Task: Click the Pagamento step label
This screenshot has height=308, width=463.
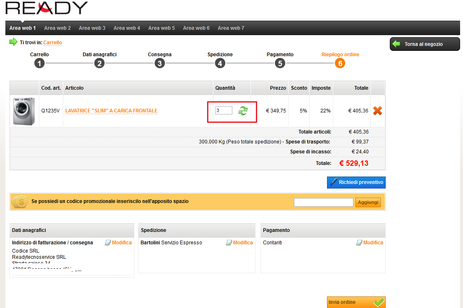Action: (280, 54)
